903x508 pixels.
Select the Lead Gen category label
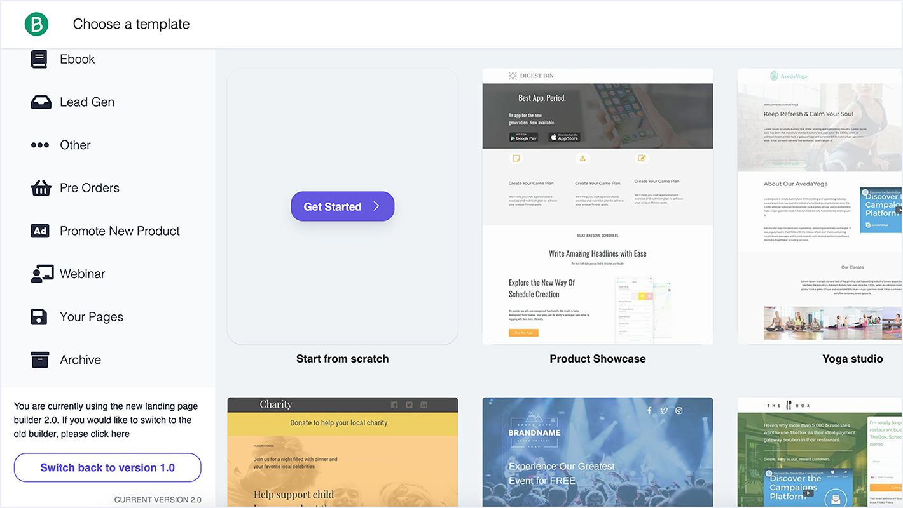point(87,102)
